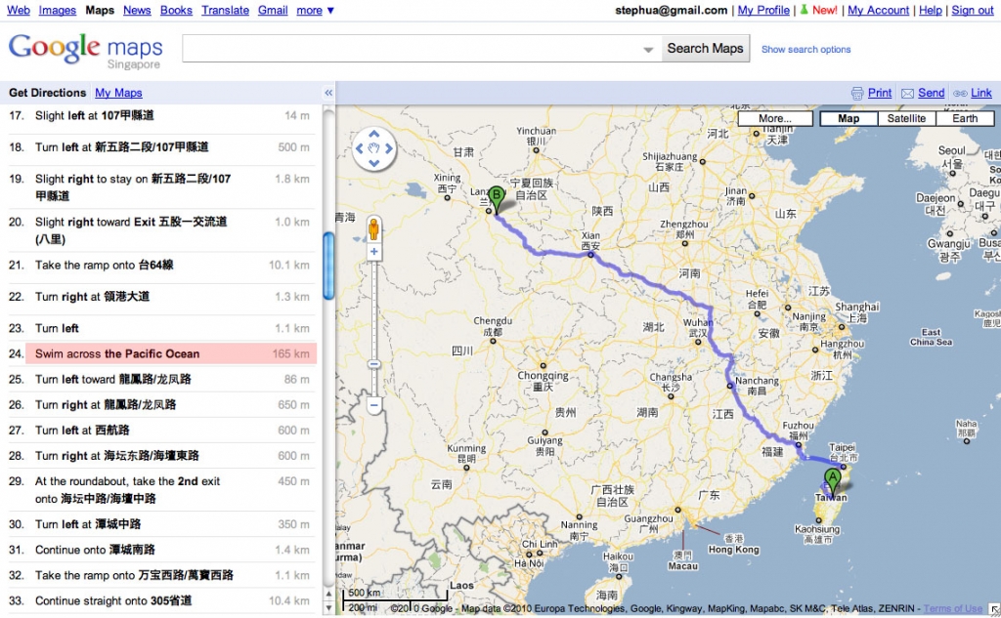Go to Translate in the top navigation
Screen dimensions: 1001x618
226,10
